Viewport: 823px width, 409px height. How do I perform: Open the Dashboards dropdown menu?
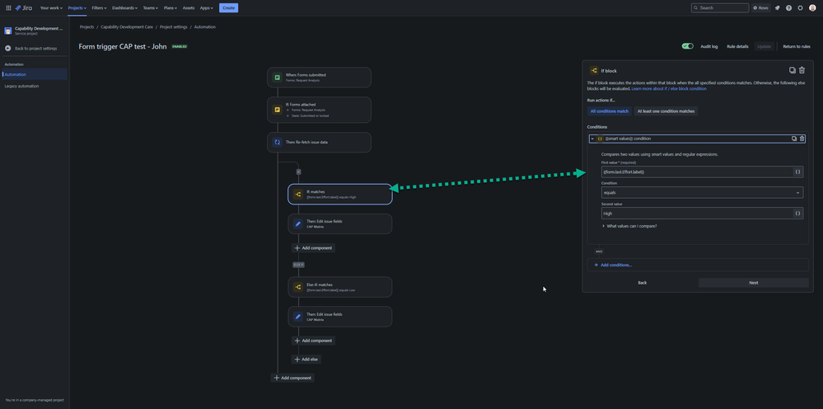pyautogui.click(x=125, y=8)
